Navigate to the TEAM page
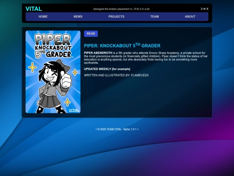 point(154,17)
